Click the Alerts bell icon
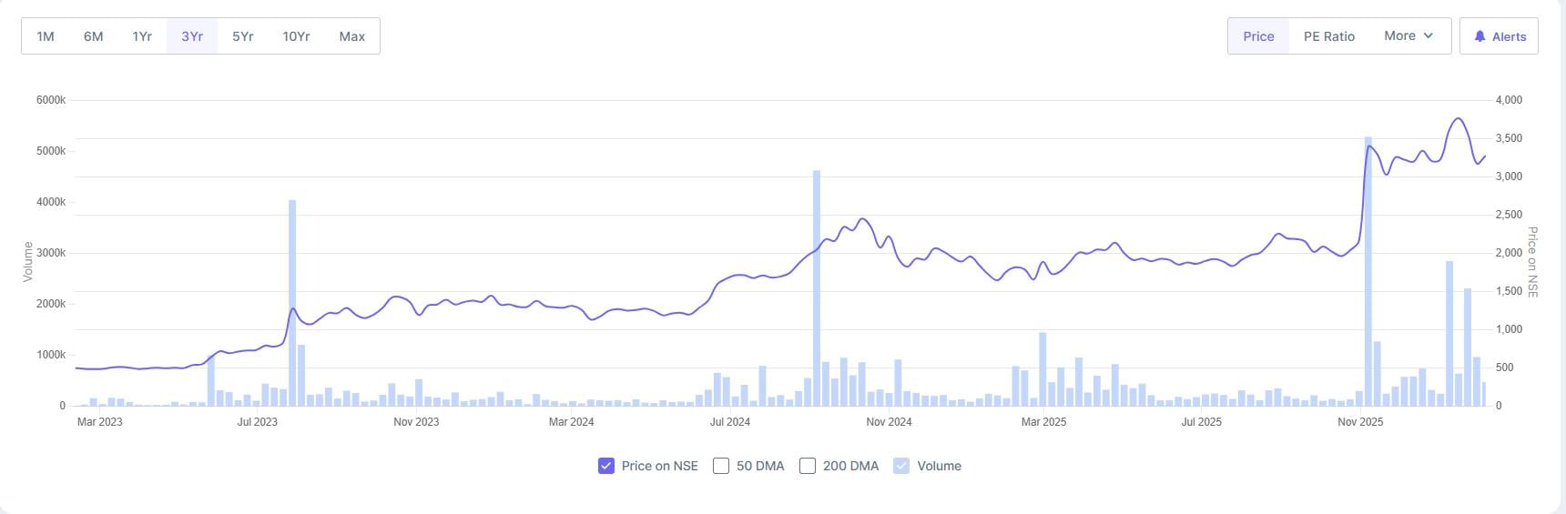Screen dimensions: 1566x514 pyautogui.click(x=1480, y=36)
